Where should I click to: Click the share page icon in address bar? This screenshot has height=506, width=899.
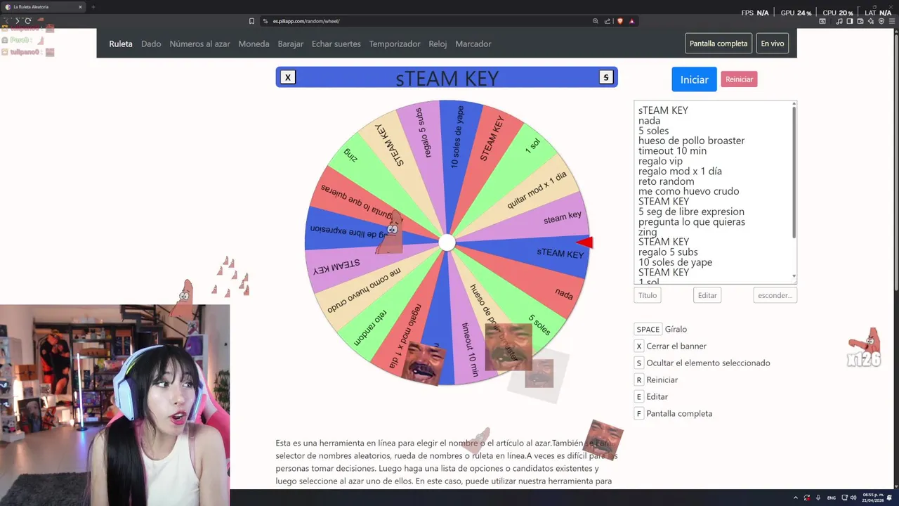click(x=608, y=21)
